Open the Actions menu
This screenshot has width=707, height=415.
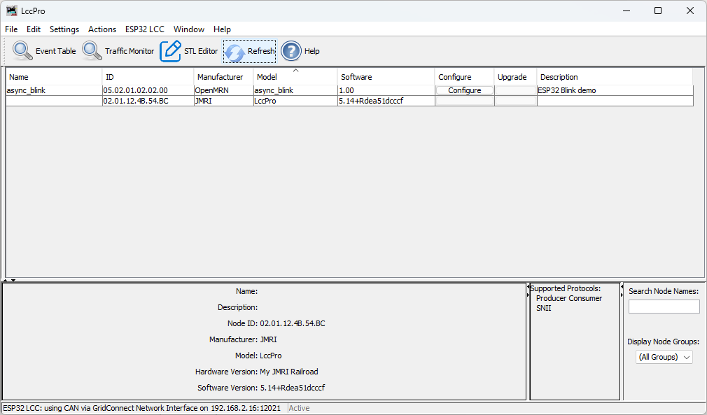[x=102, y=29]
